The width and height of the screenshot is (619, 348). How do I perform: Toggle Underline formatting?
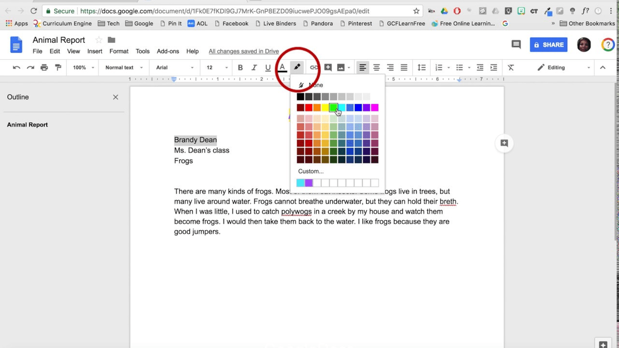tap(268, 68)
